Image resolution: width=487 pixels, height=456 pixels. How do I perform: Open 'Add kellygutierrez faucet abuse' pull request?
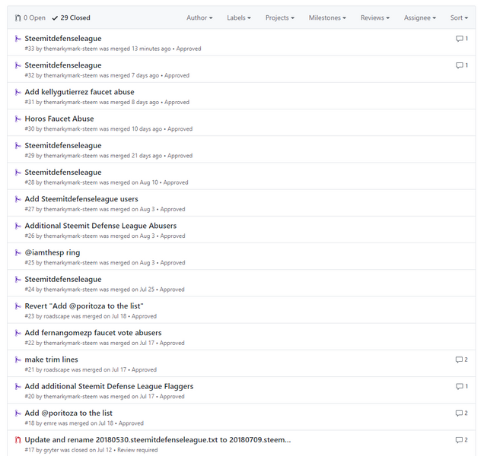[79, 92]
